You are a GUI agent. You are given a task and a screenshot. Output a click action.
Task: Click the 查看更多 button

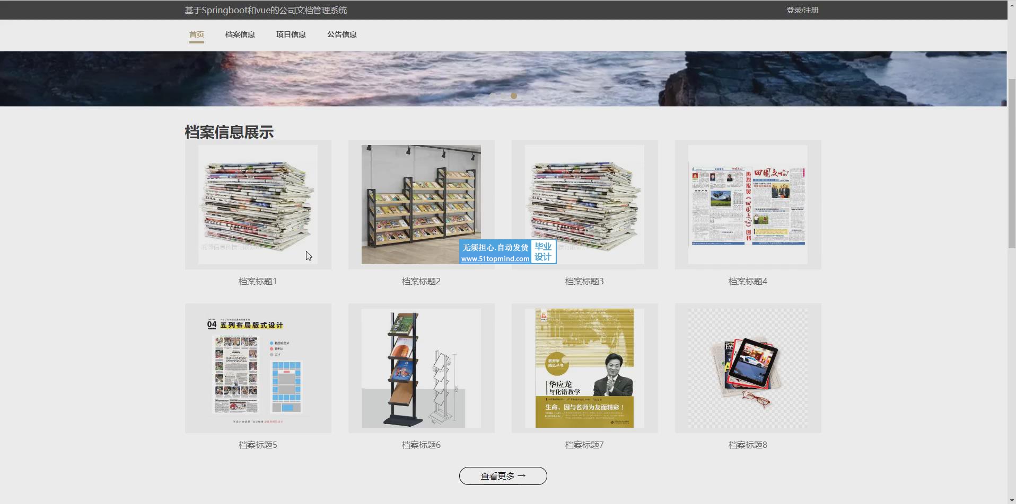503,476
